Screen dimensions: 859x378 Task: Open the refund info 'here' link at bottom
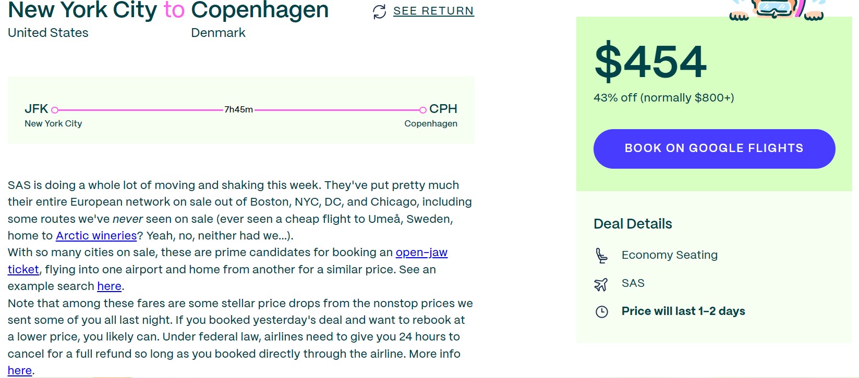pos(19,370)
